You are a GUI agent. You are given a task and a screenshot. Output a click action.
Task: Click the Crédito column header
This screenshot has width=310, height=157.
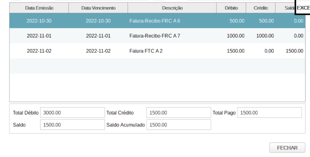coord(260,8)
